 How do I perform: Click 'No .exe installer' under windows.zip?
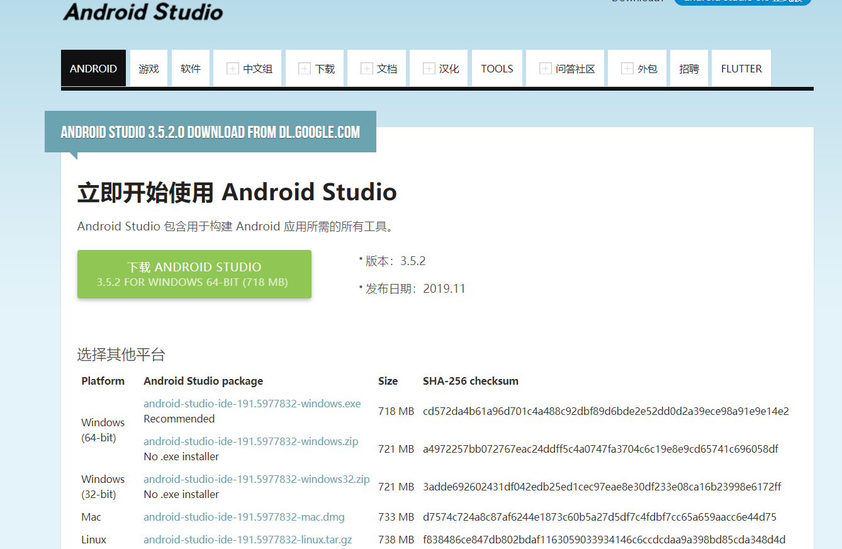click(x=181, y=456)
